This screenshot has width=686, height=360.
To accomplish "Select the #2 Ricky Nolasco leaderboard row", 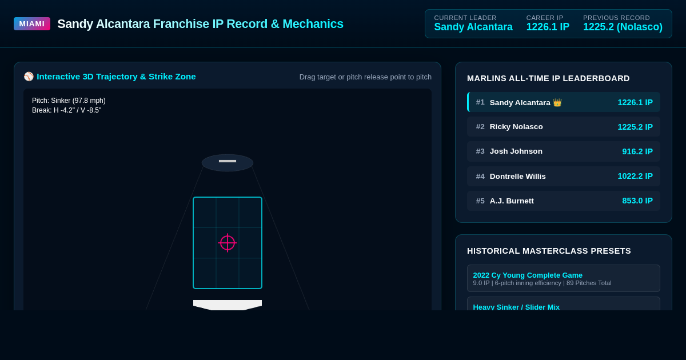I will (x=564, y=127).
